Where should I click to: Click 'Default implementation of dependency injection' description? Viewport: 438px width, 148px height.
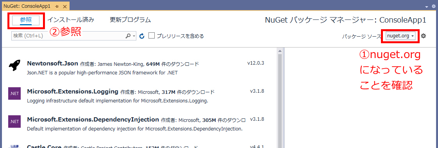[x=135, y=129]
